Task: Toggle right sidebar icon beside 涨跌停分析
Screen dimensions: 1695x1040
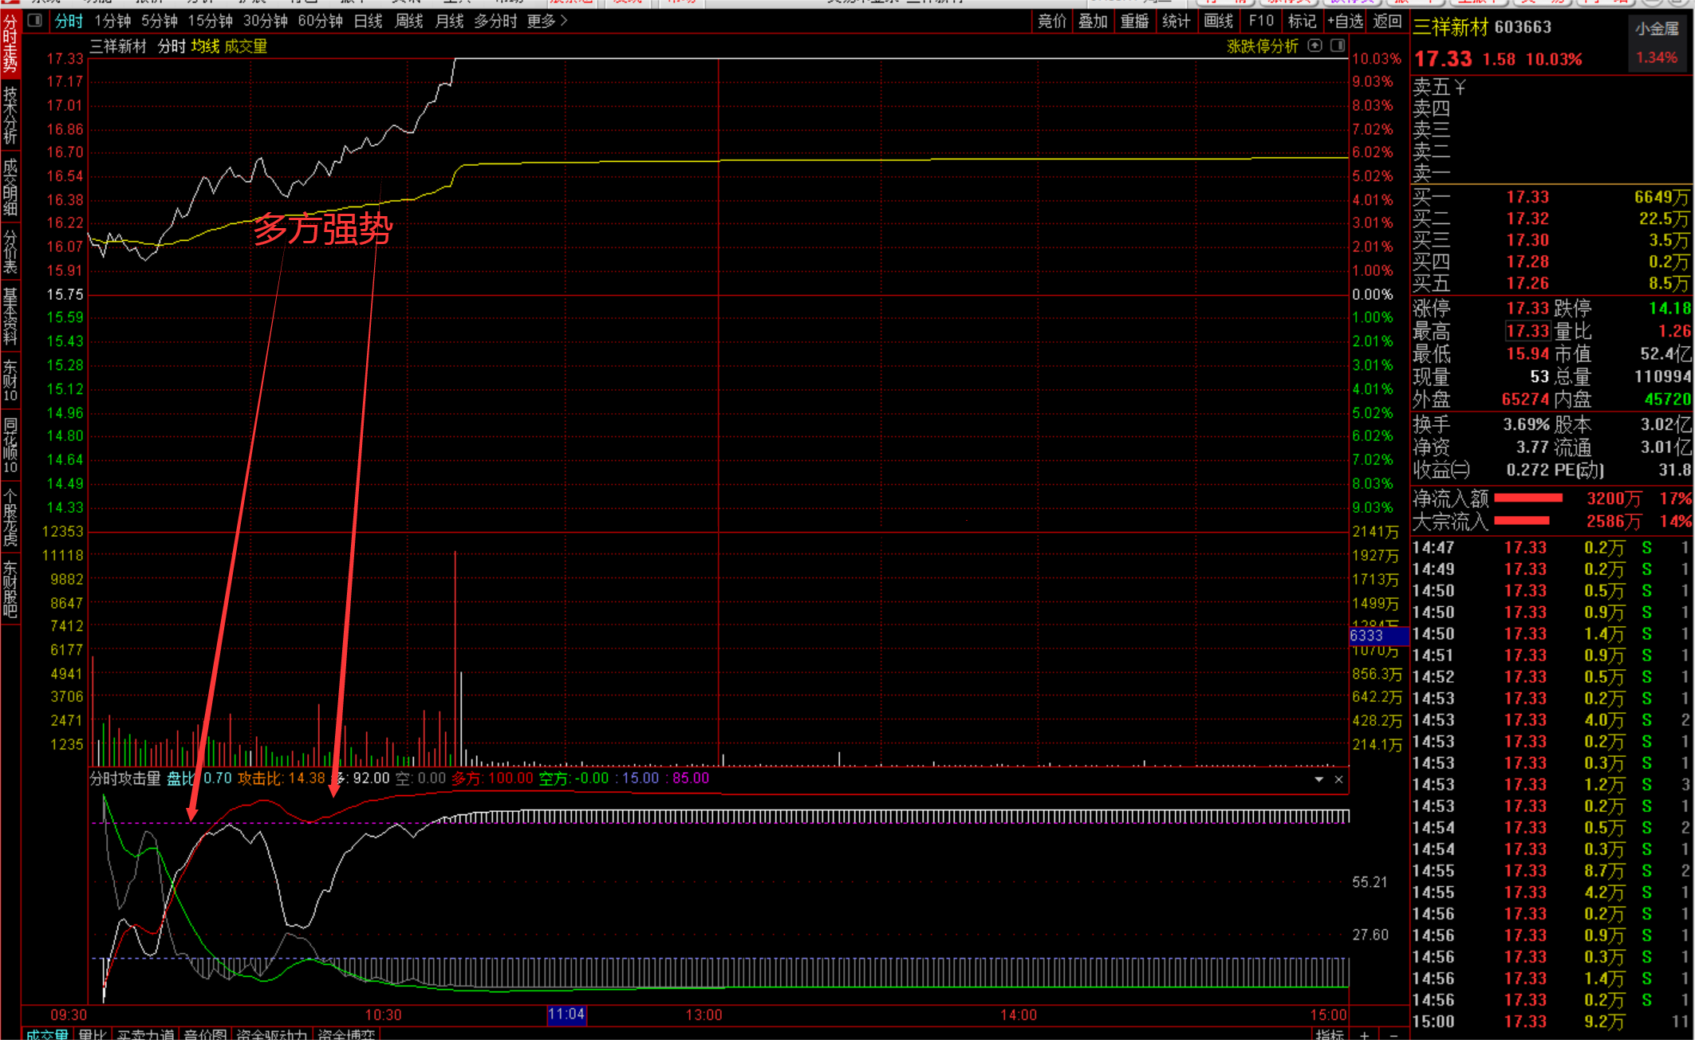Action: coord(1338,46)
